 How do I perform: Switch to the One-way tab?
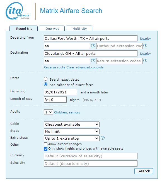(x=52, y=29)
